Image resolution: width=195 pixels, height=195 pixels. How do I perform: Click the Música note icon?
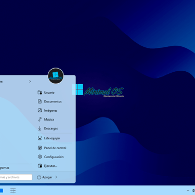click(x=40, y=119)
